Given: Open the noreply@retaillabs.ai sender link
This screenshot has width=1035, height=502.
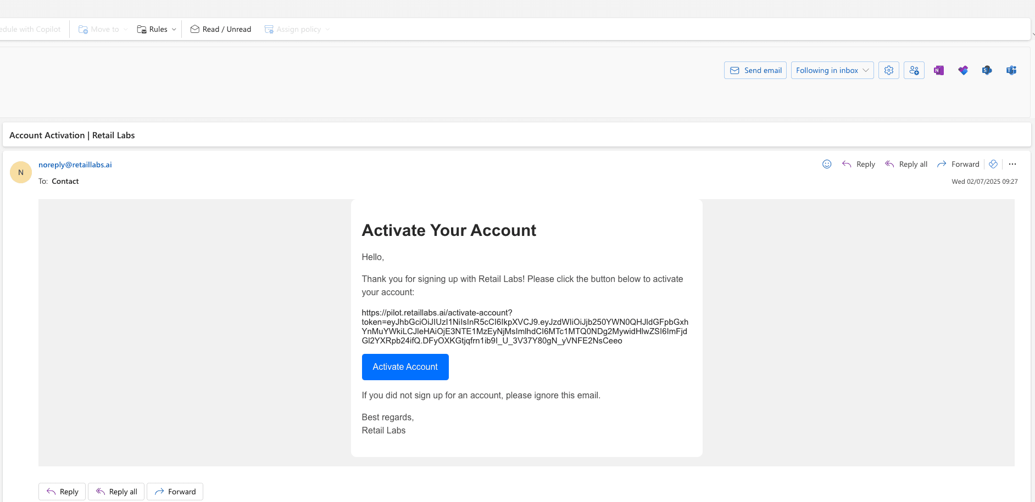Looking at the screenshot, I should point(75,165).
